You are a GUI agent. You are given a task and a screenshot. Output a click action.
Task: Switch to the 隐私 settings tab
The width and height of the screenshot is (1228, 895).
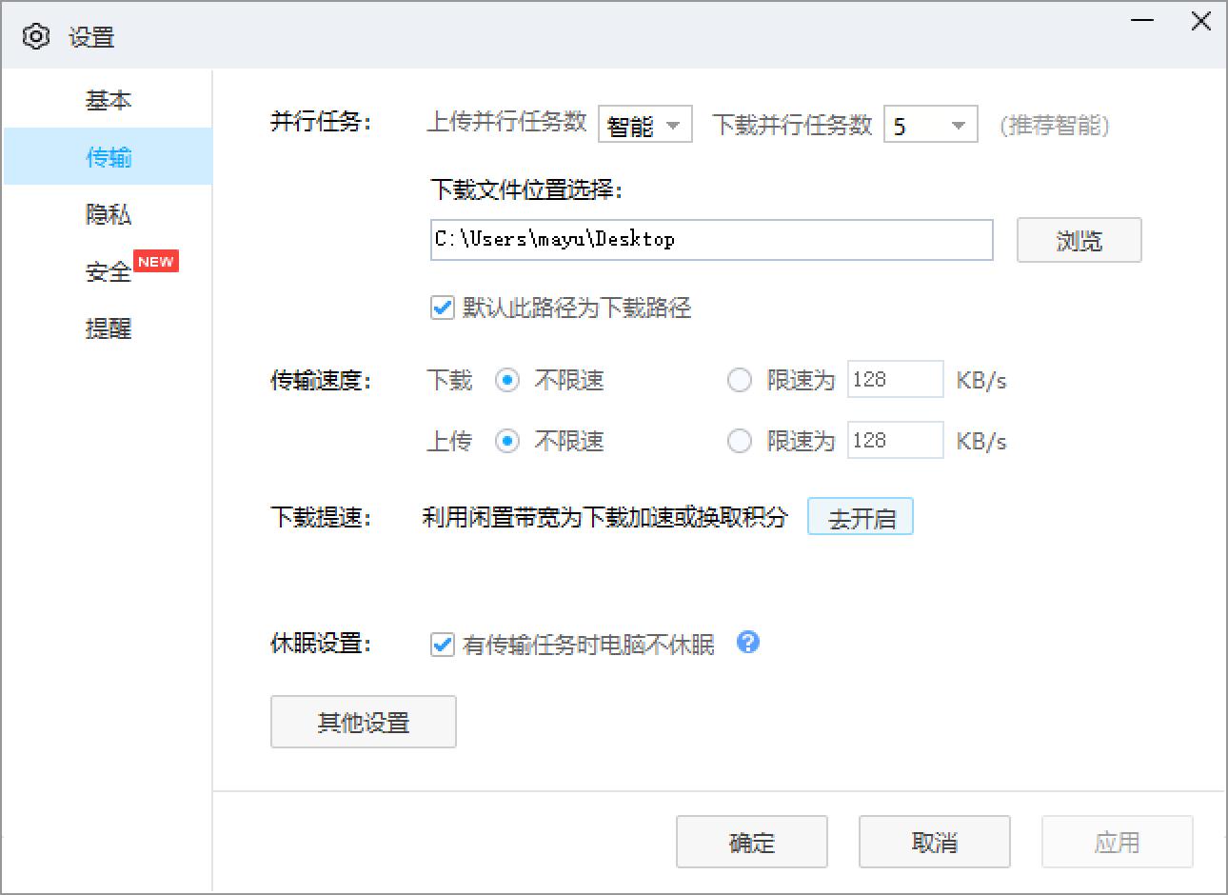[109, 214]
